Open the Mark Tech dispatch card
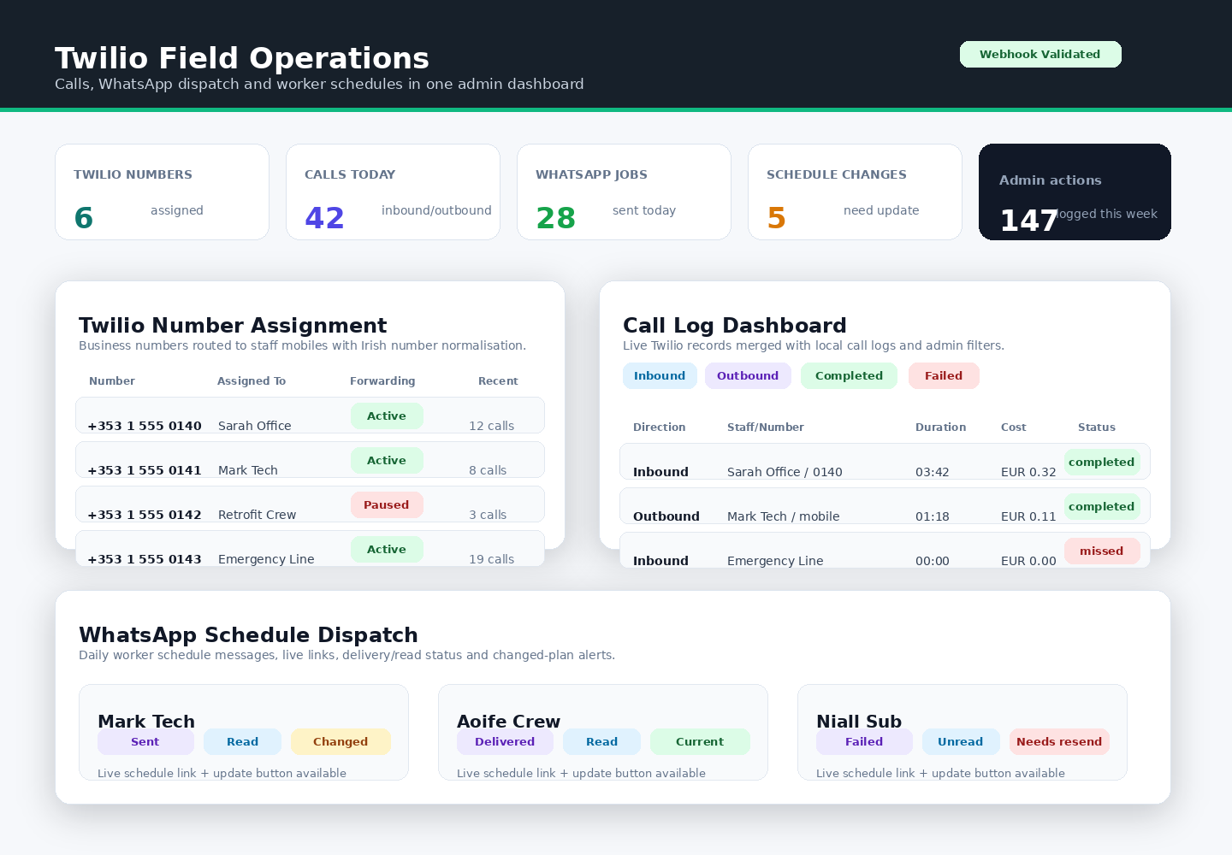 (x=244, y=732)
